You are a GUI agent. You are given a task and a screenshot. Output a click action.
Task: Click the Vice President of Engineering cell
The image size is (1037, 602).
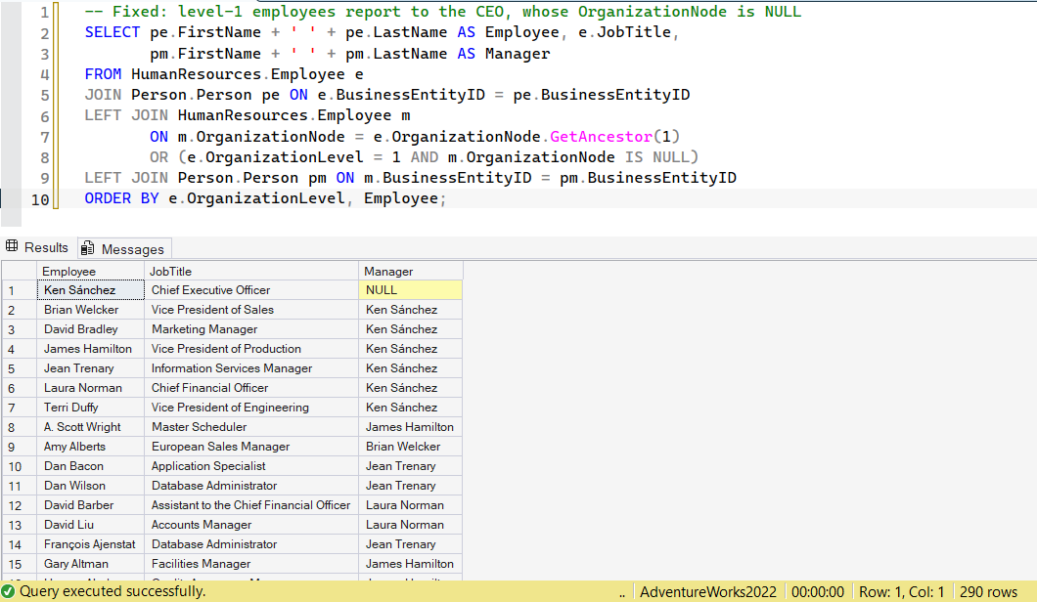[x=251, y=408]
